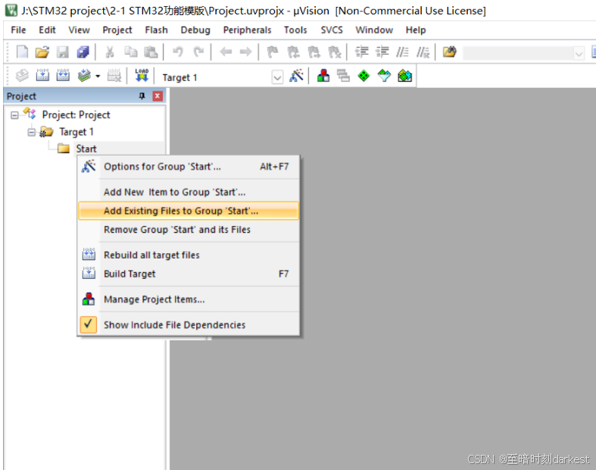Open the Window menu
The image size is (596, 470).
pyautogui.click(x=374, y=30)
